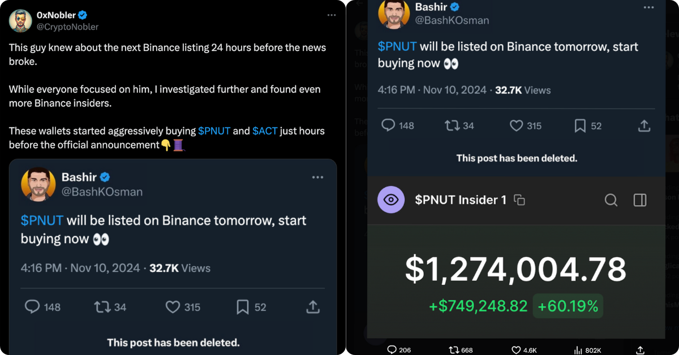Image resolution: width=679 pixels, height=355 pixels.
Task: Visit @CryptoNobler profile handle
Action: (x=68, y=27)
